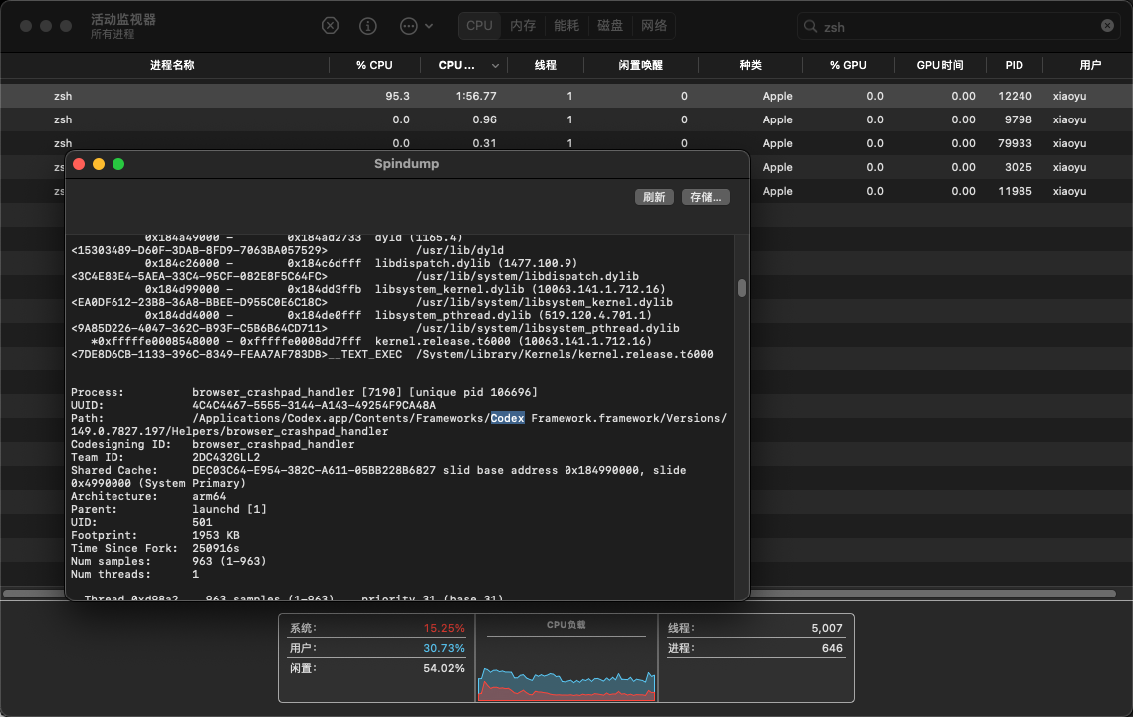This screenshot has height=717, width=1133.
Task: Click 刷新 button in Spindump window
Action: tap(654, 197)
